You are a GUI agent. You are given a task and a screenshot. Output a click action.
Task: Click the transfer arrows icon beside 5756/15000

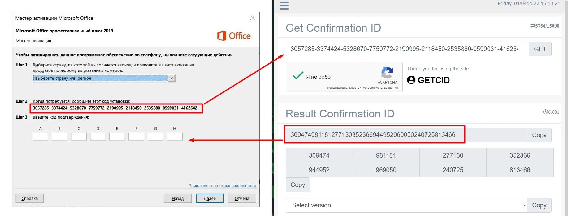533,26
